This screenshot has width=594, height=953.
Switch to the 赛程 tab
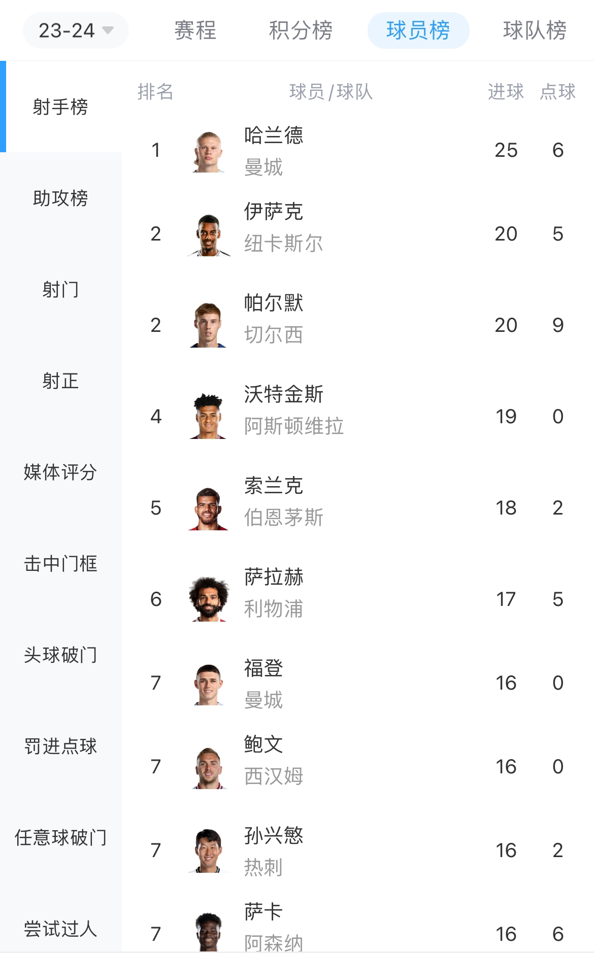click(x=195, y=30)
